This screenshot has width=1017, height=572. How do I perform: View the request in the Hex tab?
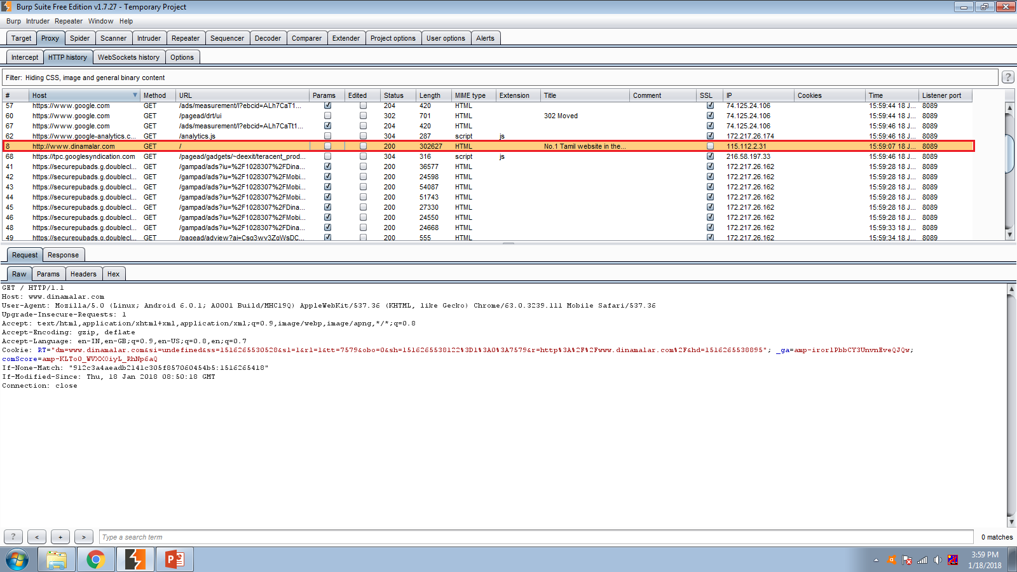113,274
